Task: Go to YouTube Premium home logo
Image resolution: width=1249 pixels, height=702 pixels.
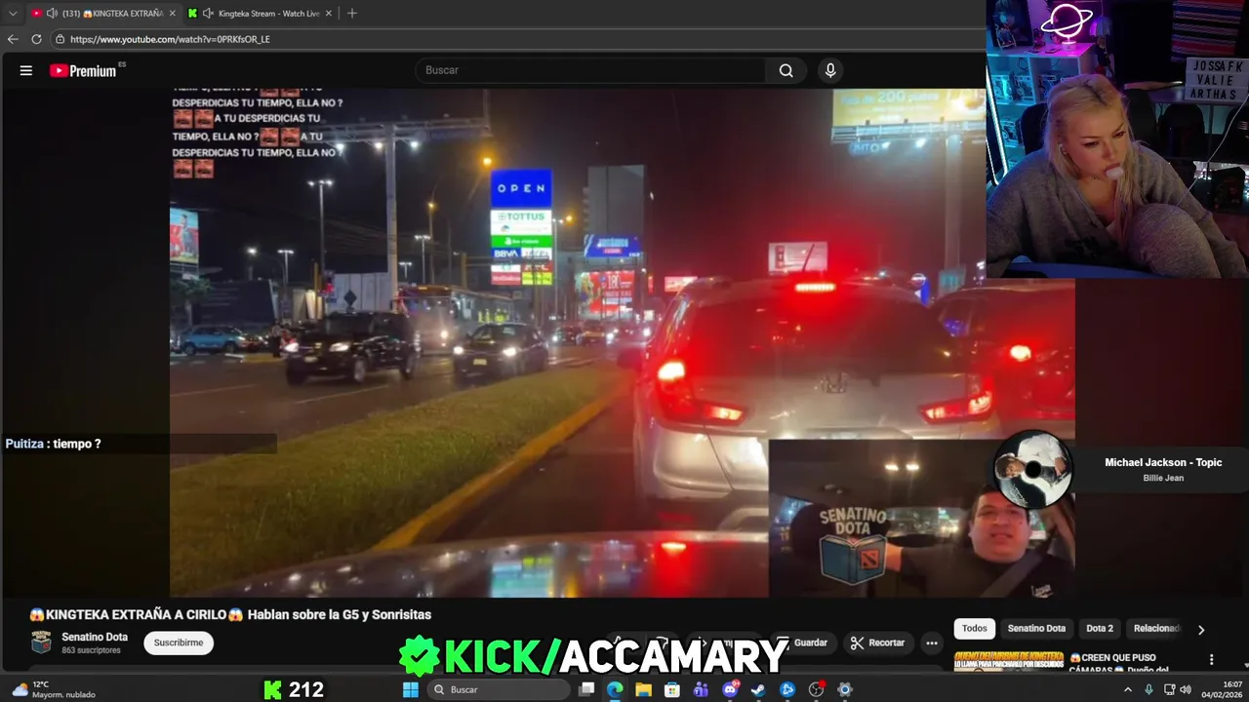Action: pos(83,70)
